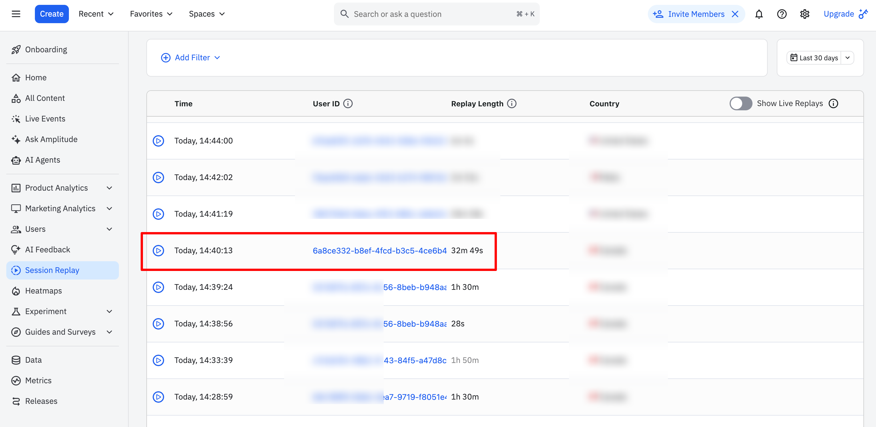The width and height of the screenshot is (876, 427).
Task: Play the 14:40:13 session replay
Action: (x=158, y=251)
